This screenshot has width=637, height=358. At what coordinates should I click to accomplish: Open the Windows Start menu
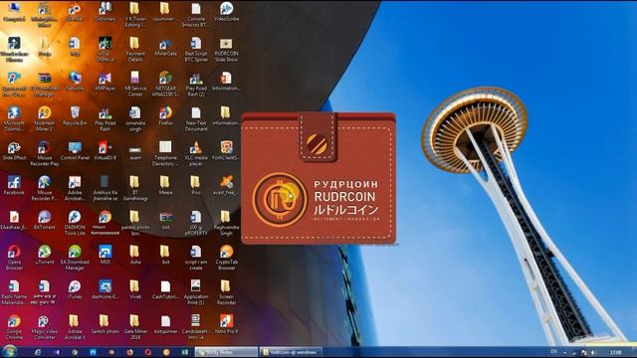(9, 351)
